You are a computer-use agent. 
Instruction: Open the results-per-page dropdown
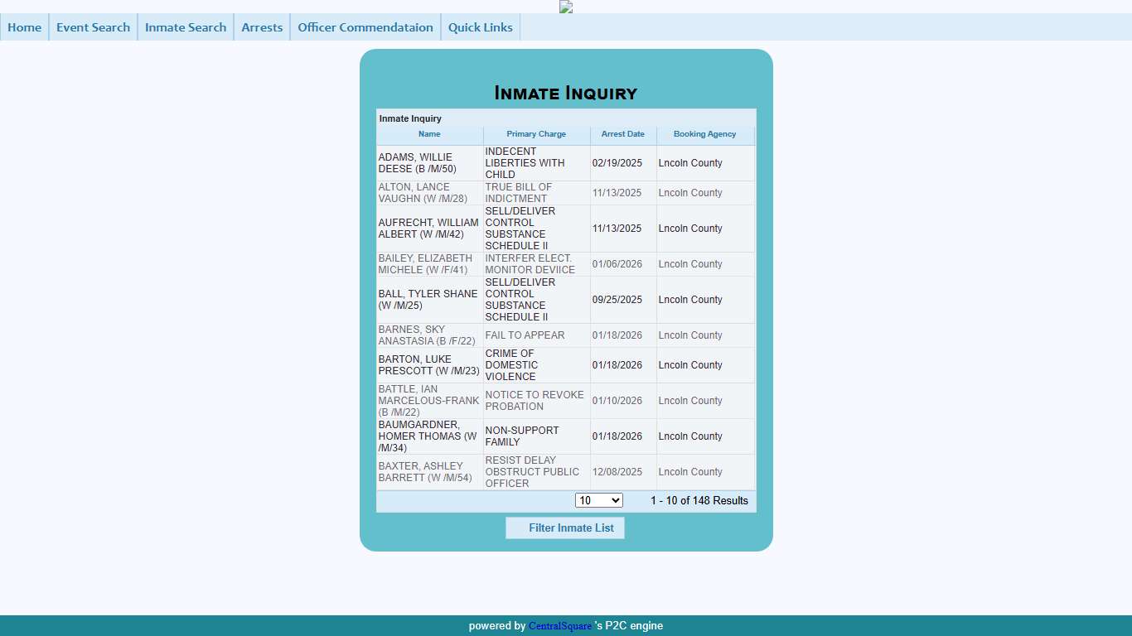tap(598, 500)
